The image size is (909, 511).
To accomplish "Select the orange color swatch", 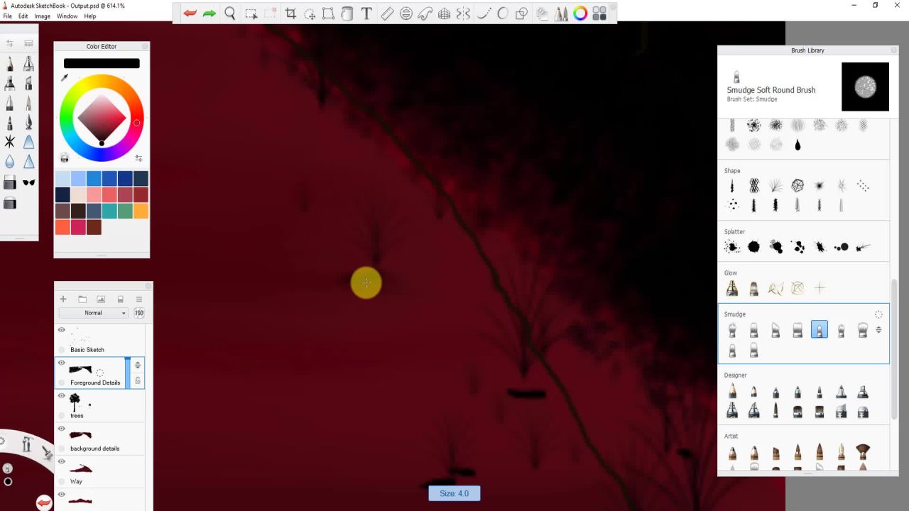I will [x=141, y=211].
